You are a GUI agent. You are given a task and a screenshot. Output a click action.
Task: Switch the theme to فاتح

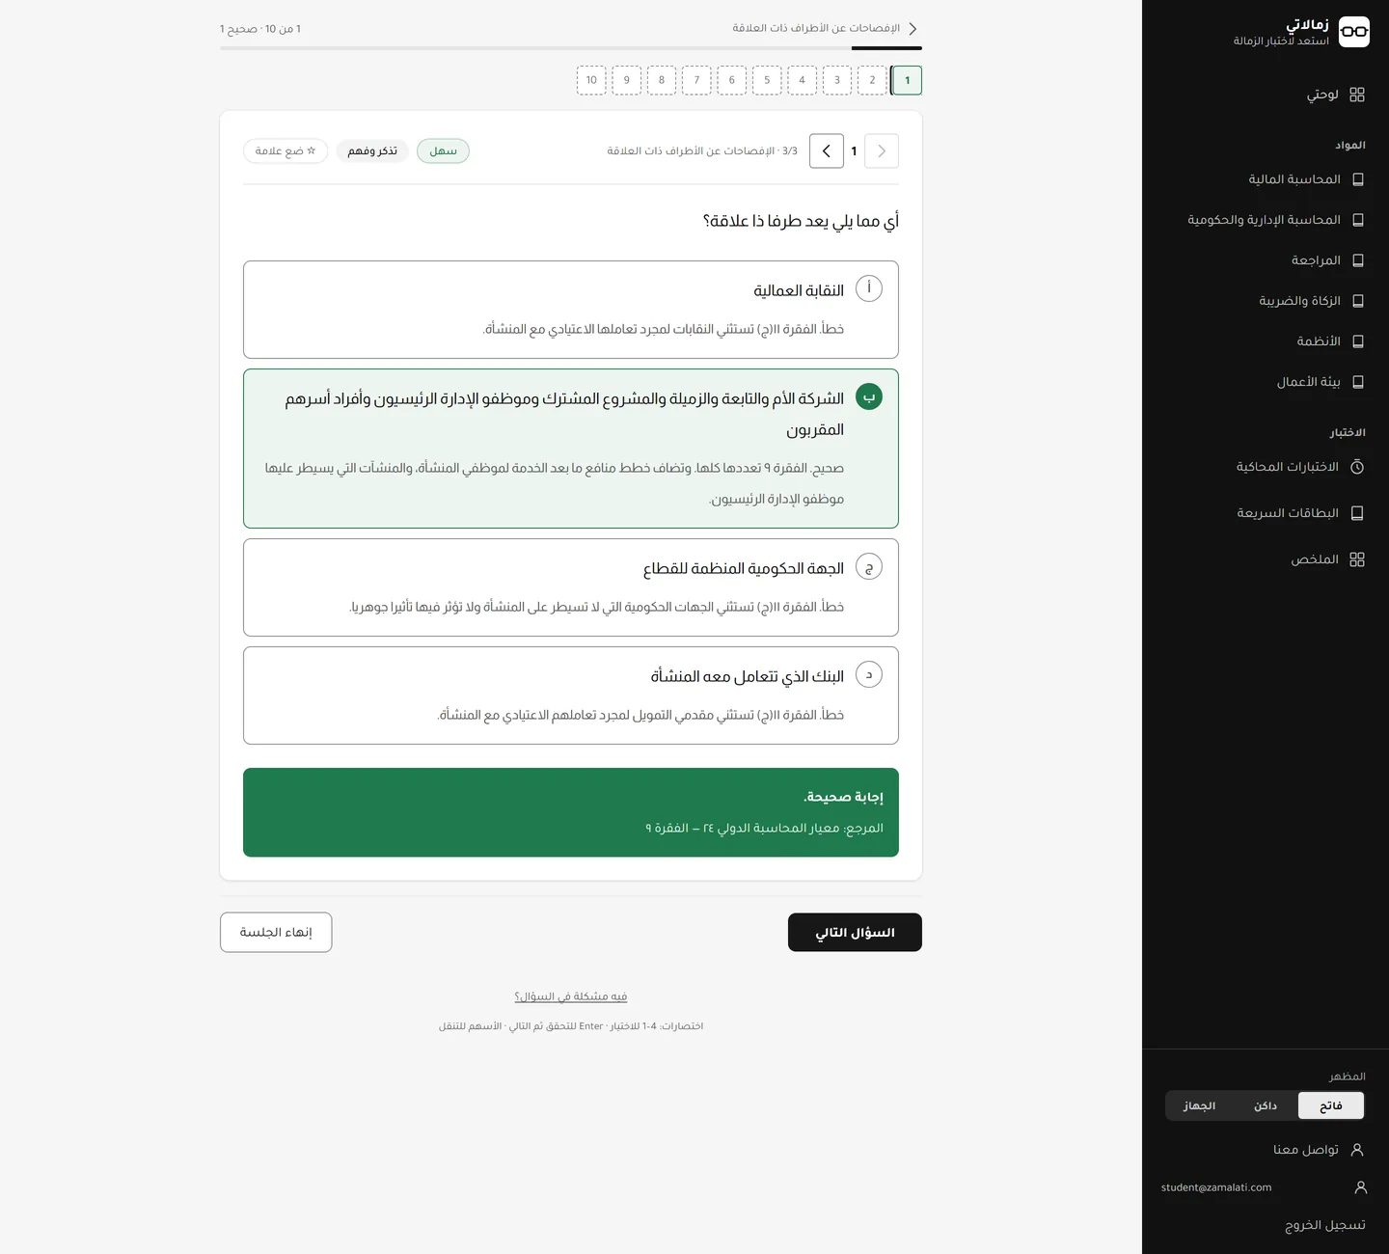click(1331, 1105)
